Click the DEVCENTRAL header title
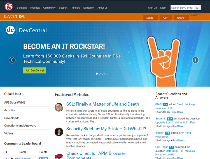This screenshot has width=210, height=159. coord(15,16)
